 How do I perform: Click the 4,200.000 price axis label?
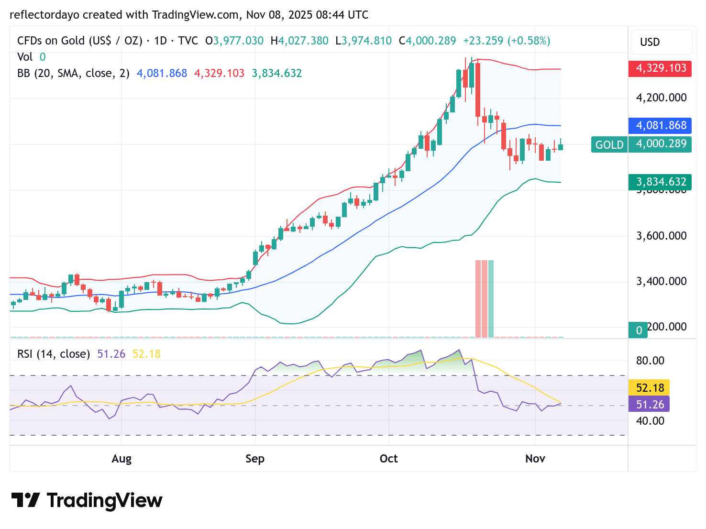pyautogui.click(x=662, y=98)
